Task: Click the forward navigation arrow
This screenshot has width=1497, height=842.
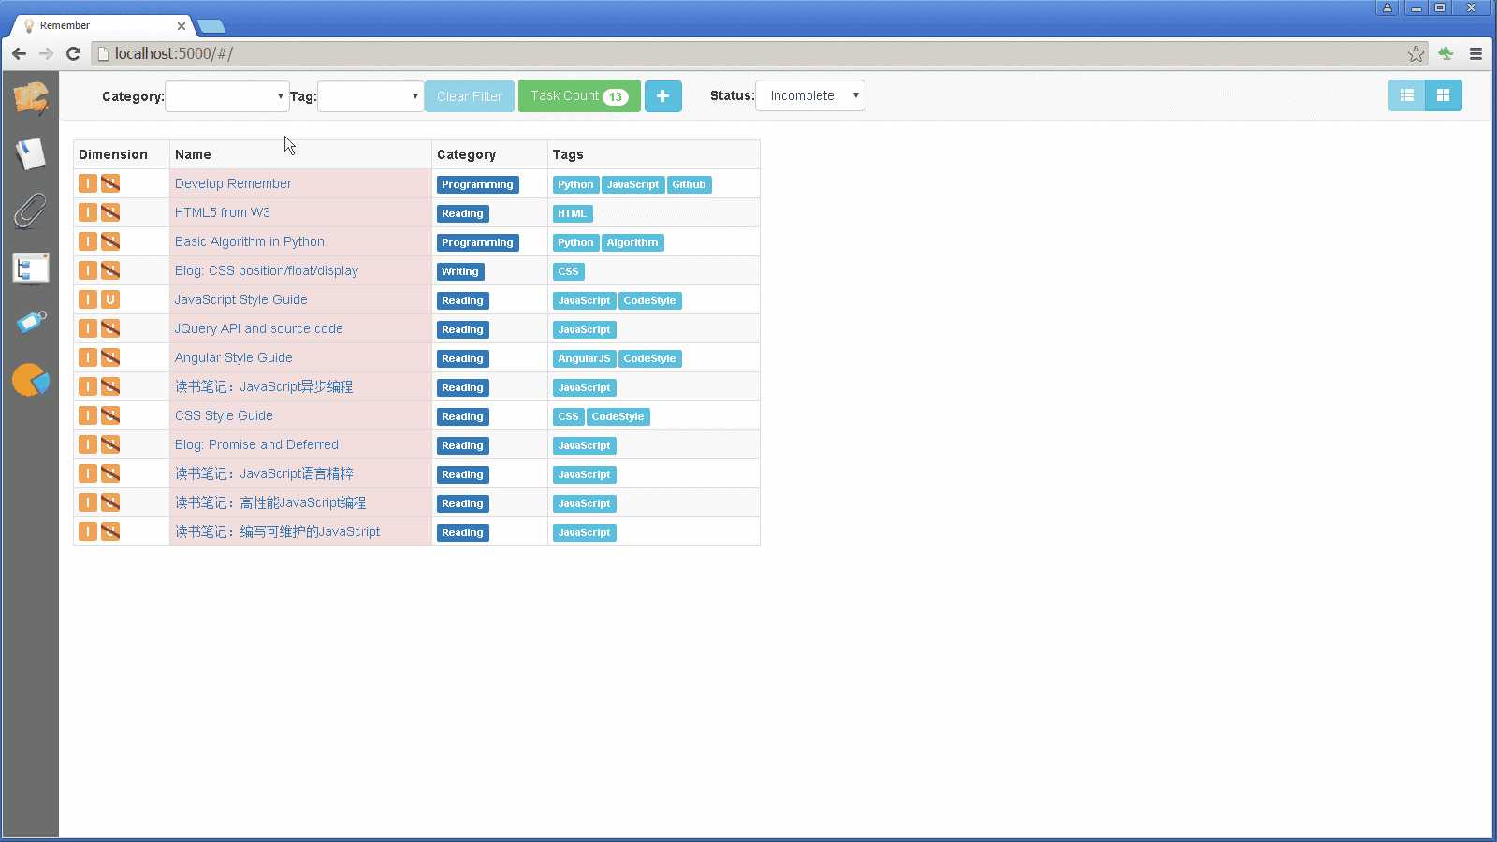Action: 46,53
